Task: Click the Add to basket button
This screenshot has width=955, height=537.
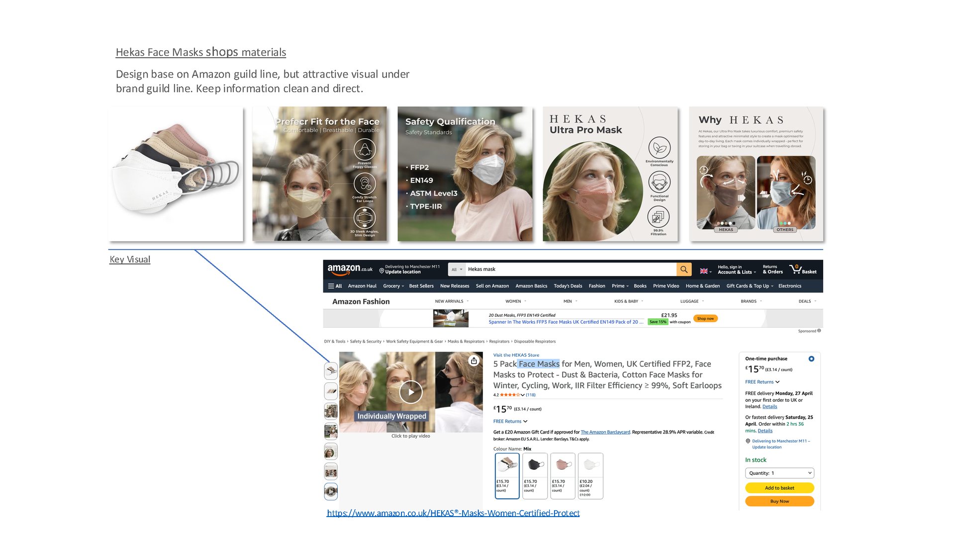Action: 779,488
